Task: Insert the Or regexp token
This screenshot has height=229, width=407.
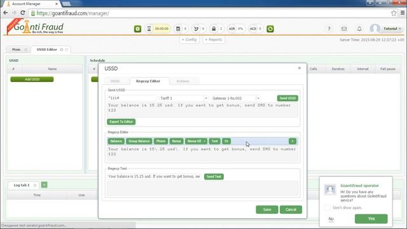Action: coord(226,141)
